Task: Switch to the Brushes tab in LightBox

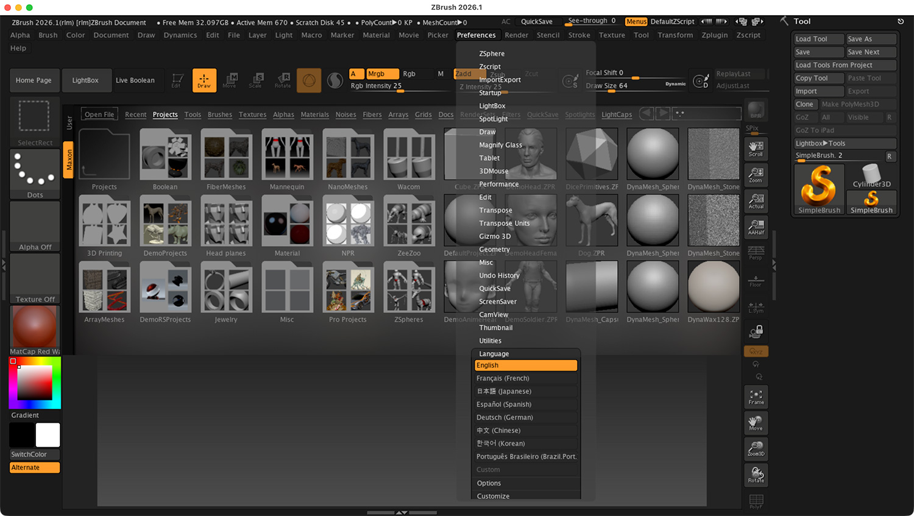Action: click(x=219, y=115)
